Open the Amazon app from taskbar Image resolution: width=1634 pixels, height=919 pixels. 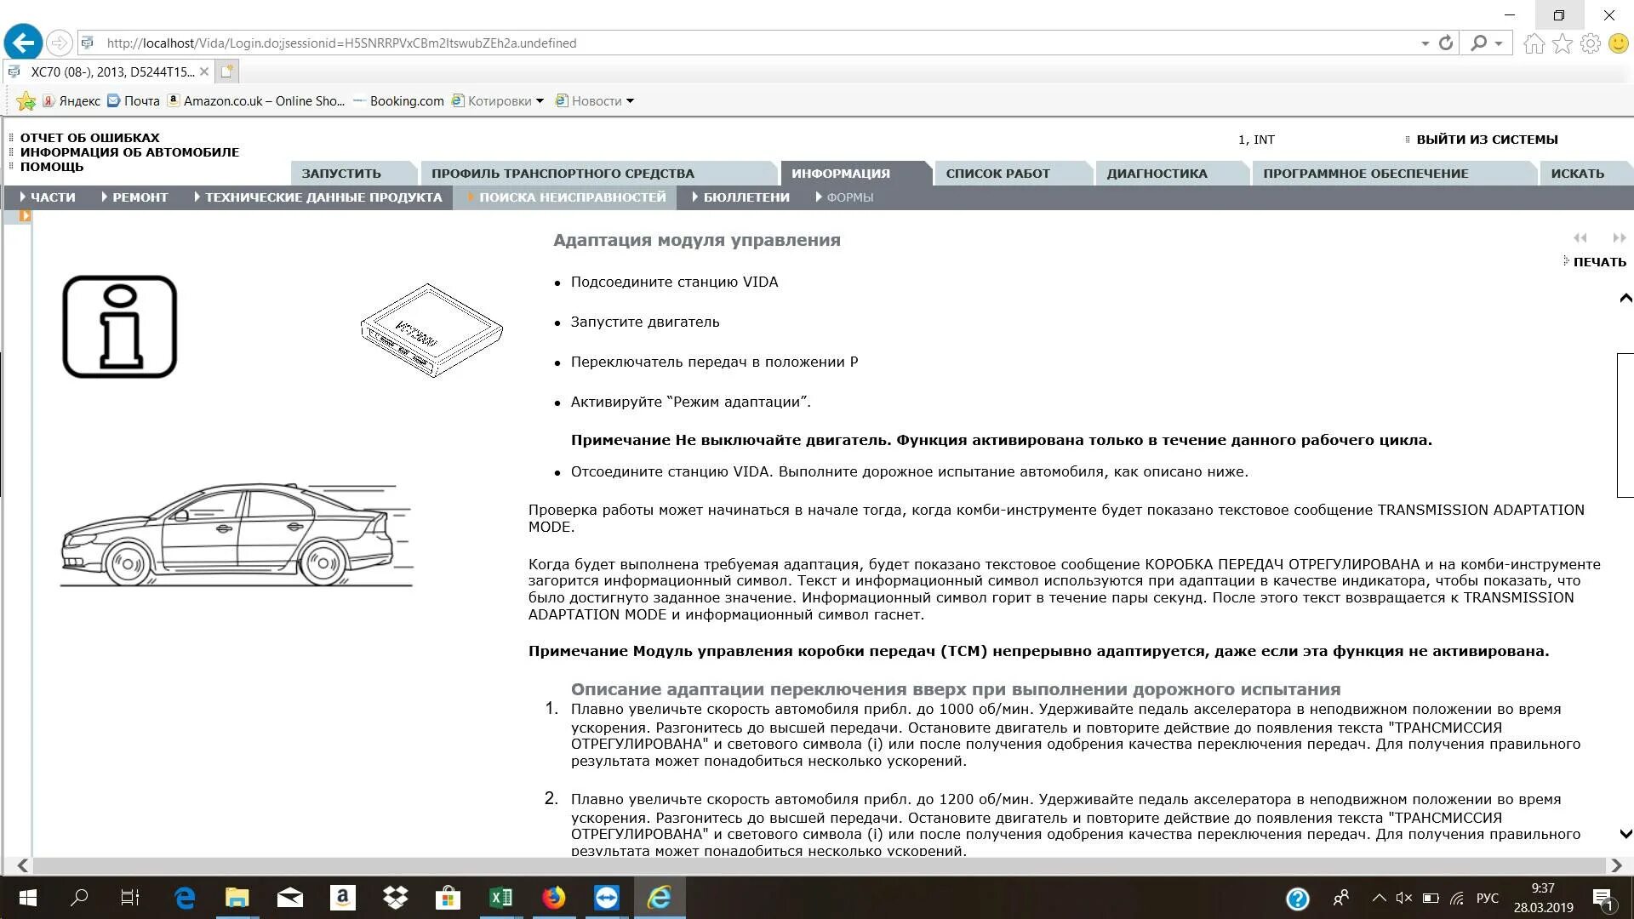(x=342, y=898)
